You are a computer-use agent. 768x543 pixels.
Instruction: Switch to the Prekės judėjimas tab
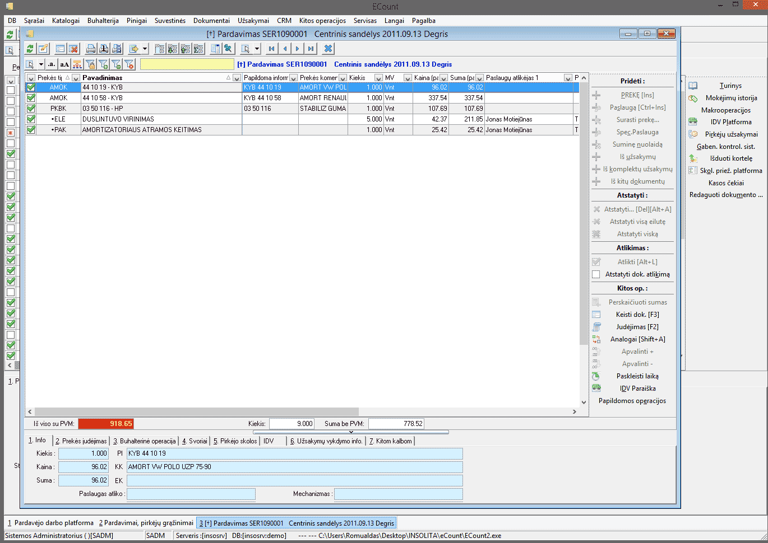(x=81, y=441)
